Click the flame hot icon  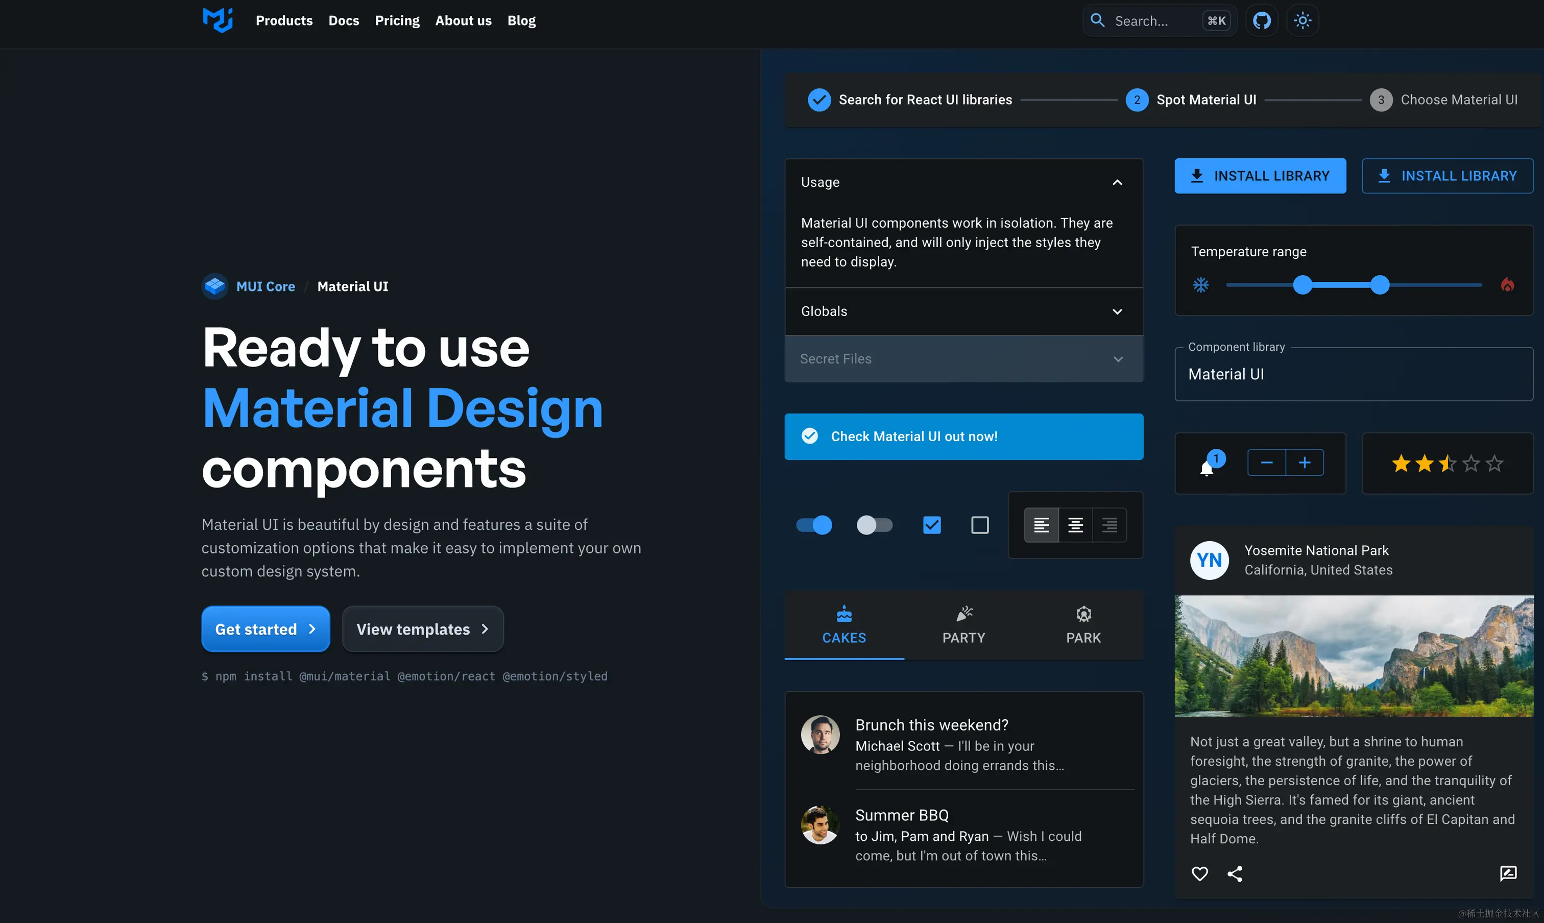click(x=1507, y=285)
